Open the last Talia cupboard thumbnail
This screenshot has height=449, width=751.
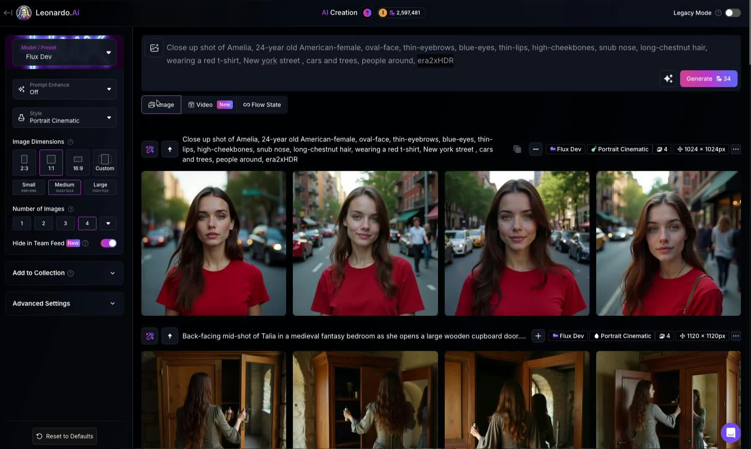pyautogui.click(x=668, y=400)
